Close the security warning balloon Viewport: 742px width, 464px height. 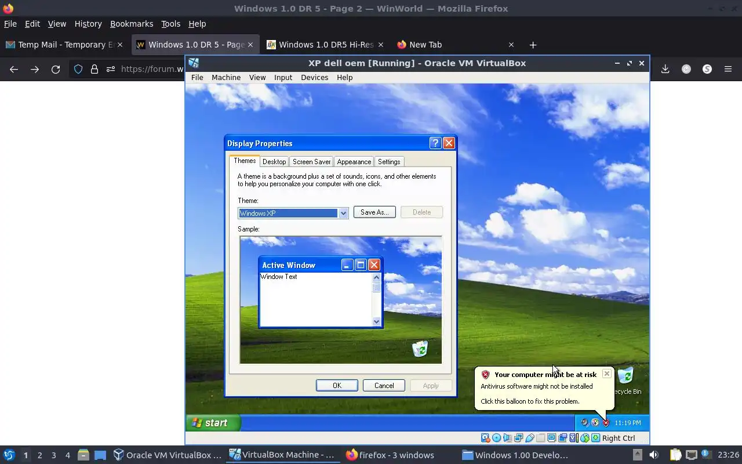(x=606, y=374)
